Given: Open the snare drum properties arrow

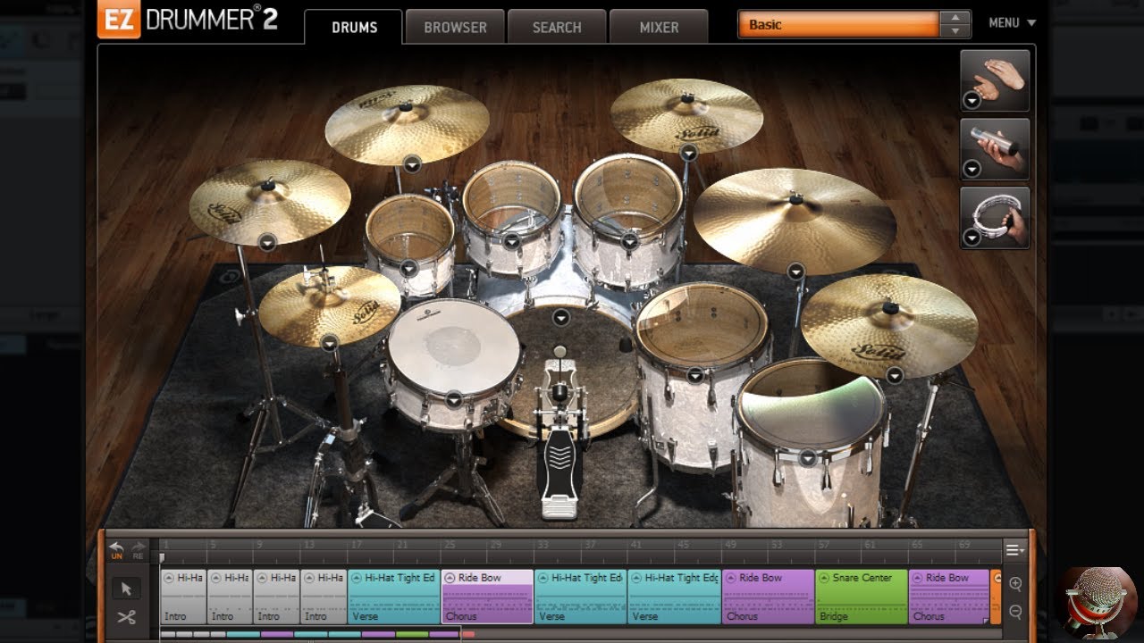Looking at the screenshot, I should tap(454, 399).
